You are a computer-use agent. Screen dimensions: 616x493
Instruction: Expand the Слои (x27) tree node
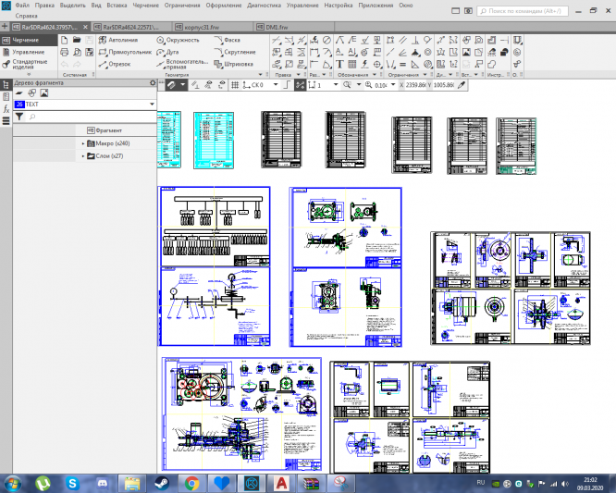click(x=83, y=156)
